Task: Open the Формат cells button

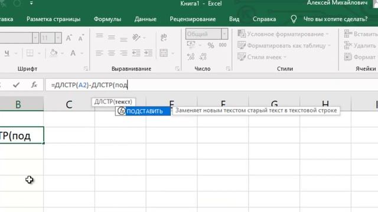Action: (360, 57)
